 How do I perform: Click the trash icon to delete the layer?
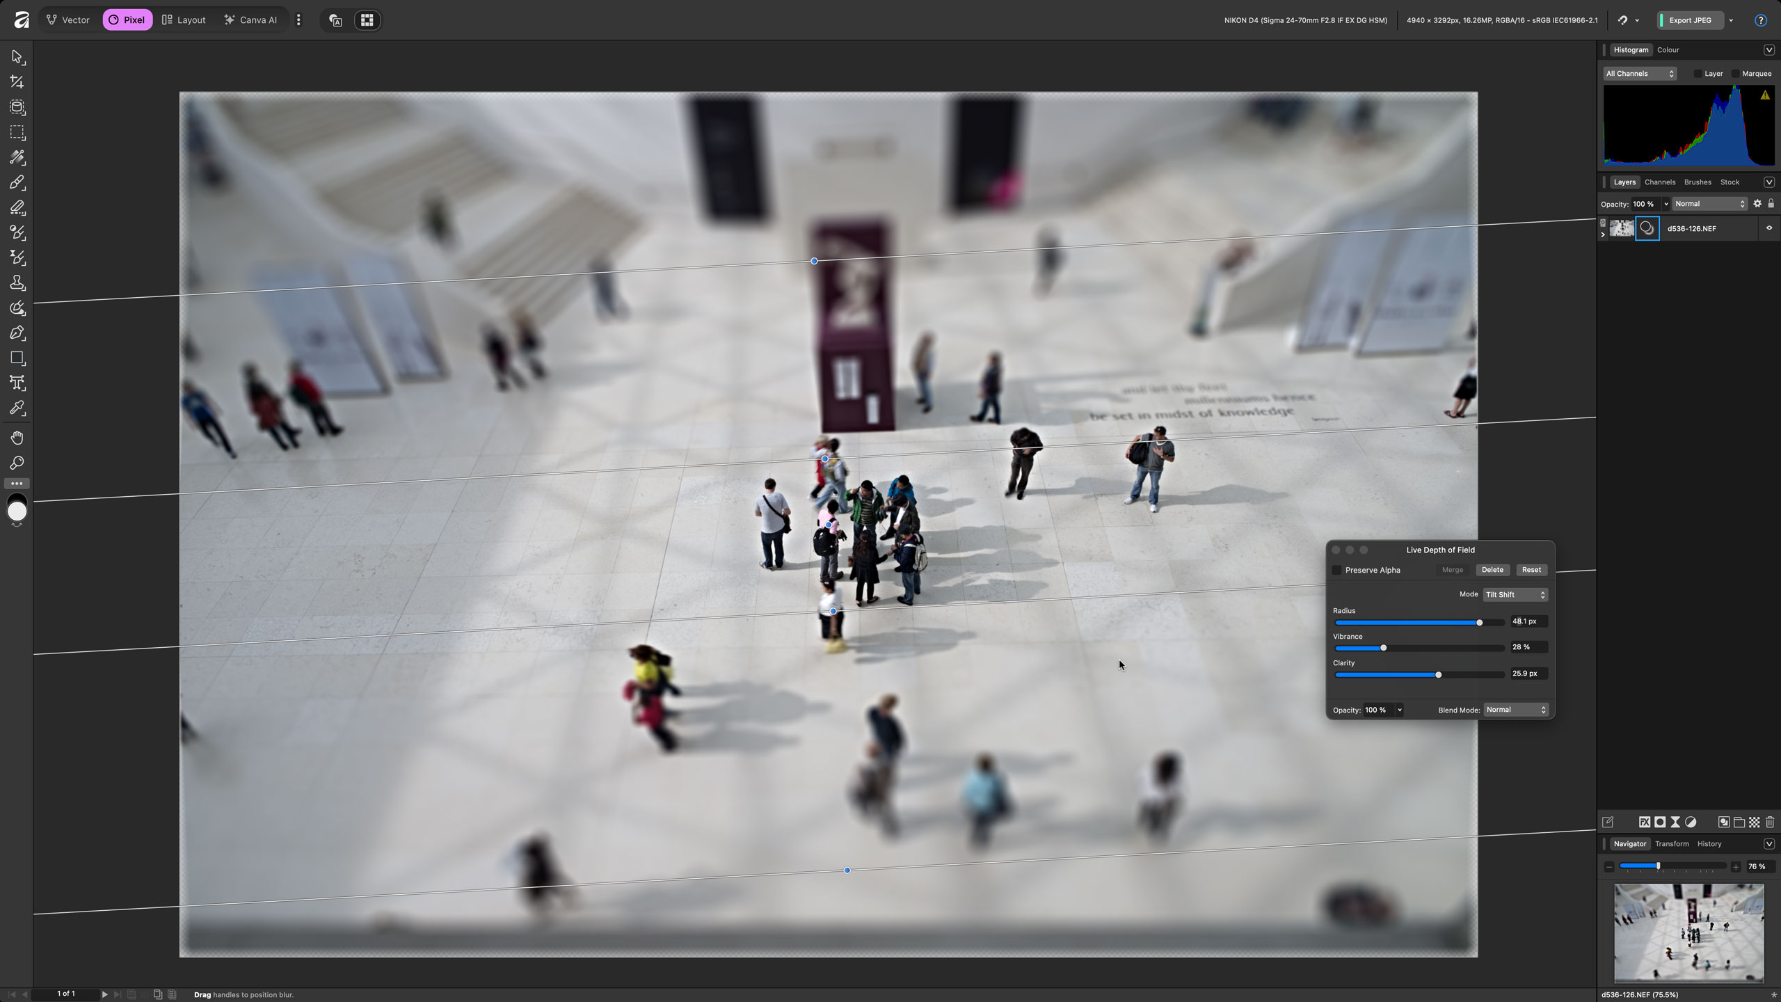pyautogui.click(x=1770, y=822)
